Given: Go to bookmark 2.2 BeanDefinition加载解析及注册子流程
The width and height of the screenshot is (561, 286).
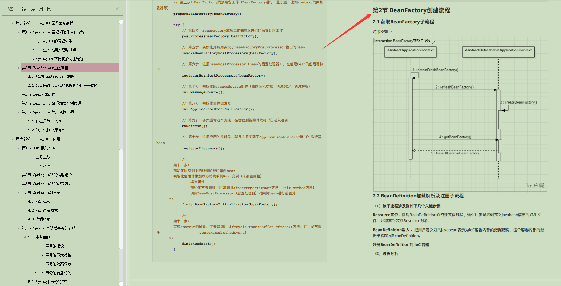Looking at the screenshot, I should [x=63, y=85].
